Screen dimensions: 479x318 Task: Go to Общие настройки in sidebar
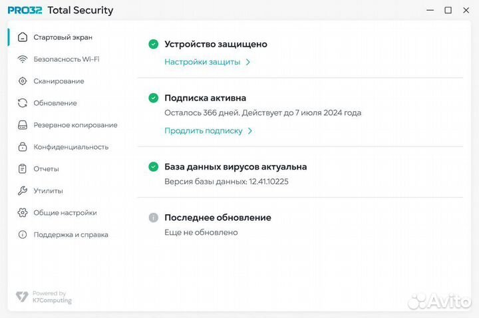[65, 213]
